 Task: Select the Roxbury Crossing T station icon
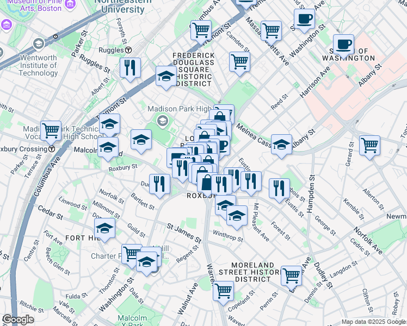(x=52, y=149)
